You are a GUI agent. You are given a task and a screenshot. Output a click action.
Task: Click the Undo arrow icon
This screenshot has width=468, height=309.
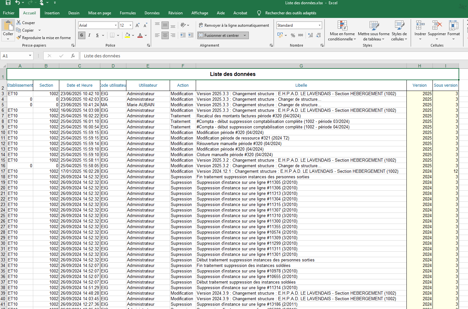(18, 3)
